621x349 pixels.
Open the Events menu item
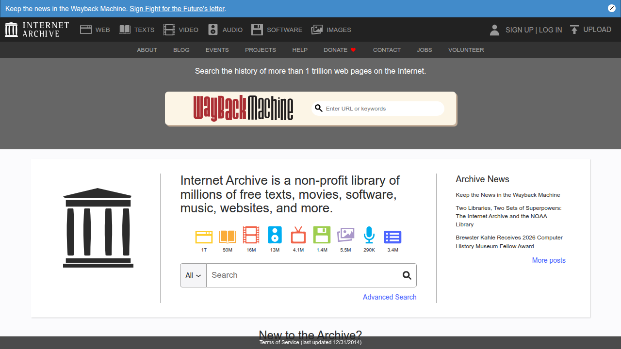pyautogui.click(x=217, y=50)
